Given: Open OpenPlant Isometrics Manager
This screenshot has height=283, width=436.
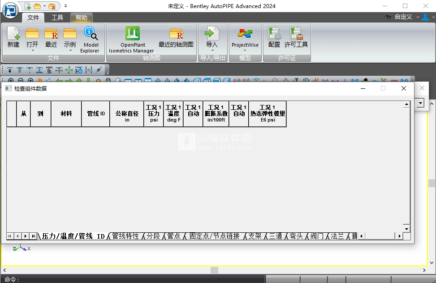Looking at the screenshot, I should pos(132,40).
